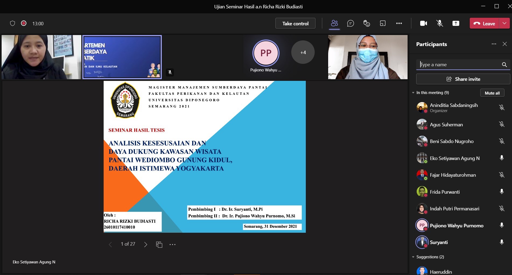This screenshot has height=275, width=512.
Task: Select Suryanti in the participant list
Action: tap(439, 242)
